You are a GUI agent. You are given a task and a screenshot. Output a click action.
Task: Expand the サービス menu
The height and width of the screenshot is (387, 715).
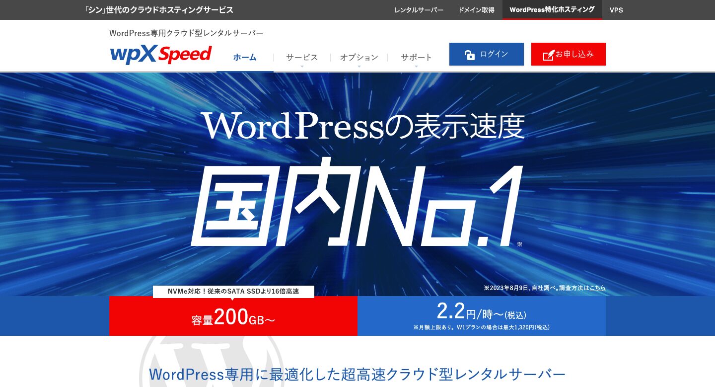302,57
